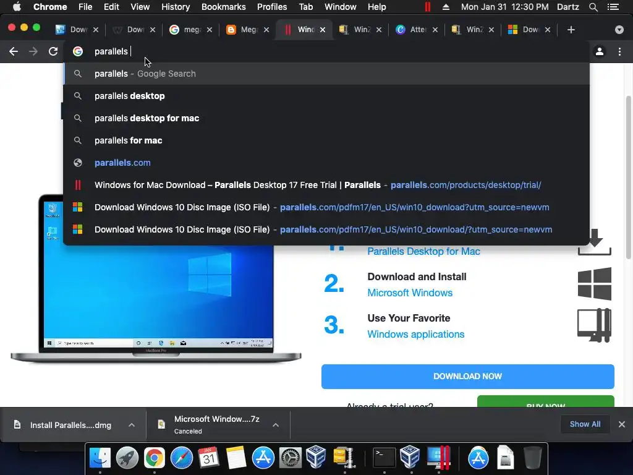Open the Microsoft Windows link

[x=410, y=293]
